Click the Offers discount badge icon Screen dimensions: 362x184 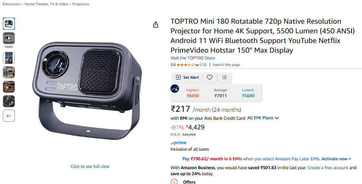174,182
